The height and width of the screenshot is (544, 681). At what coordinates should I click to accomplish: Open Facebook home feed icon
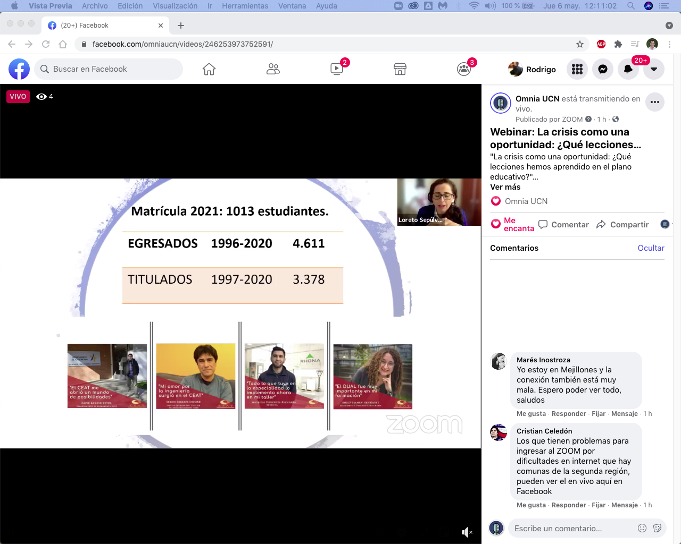(209, 69)
